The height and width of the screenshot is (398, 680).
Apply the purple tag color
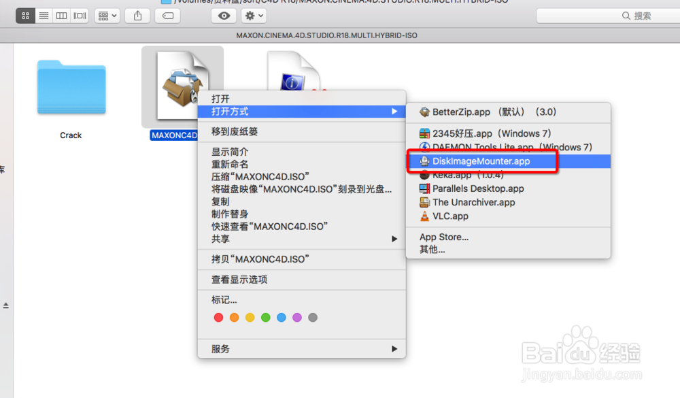point(297,318)
